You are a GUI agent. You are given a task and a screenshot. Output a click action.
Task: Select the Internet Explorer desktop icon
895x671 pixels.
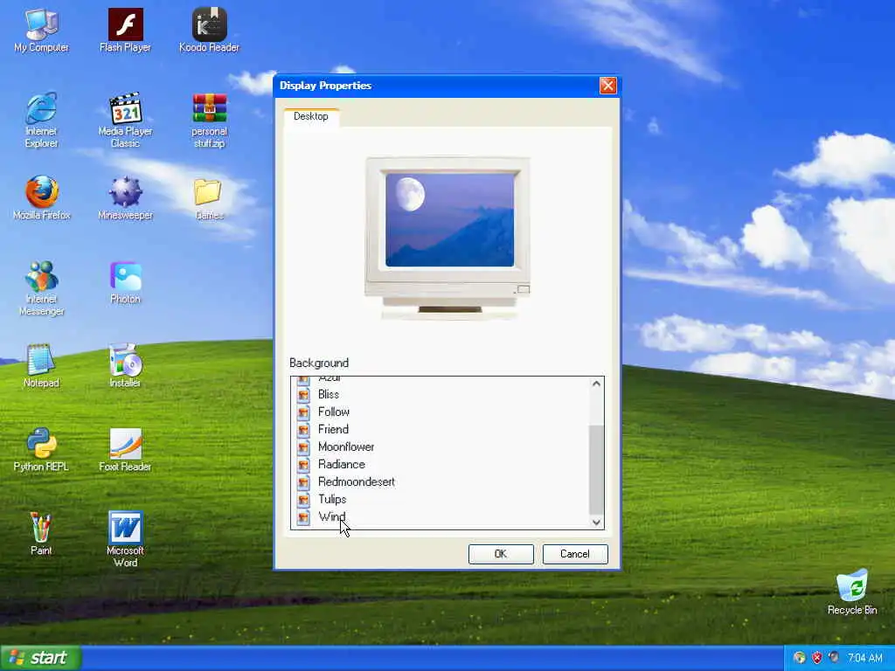(41, 121)
